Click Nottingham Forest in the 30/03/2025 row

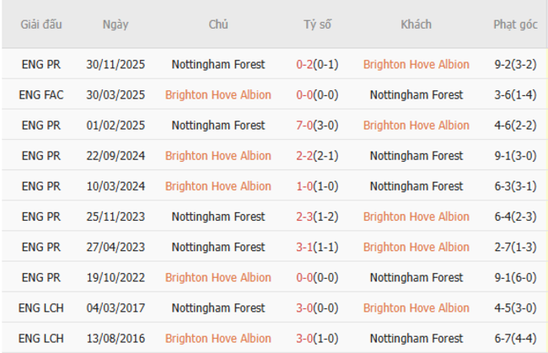416,95
